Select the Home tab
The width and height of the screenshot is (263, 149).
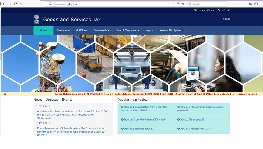tap(44, 30)
